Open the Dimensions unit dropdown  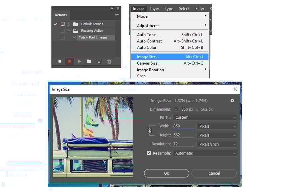[x=176, y=109]
